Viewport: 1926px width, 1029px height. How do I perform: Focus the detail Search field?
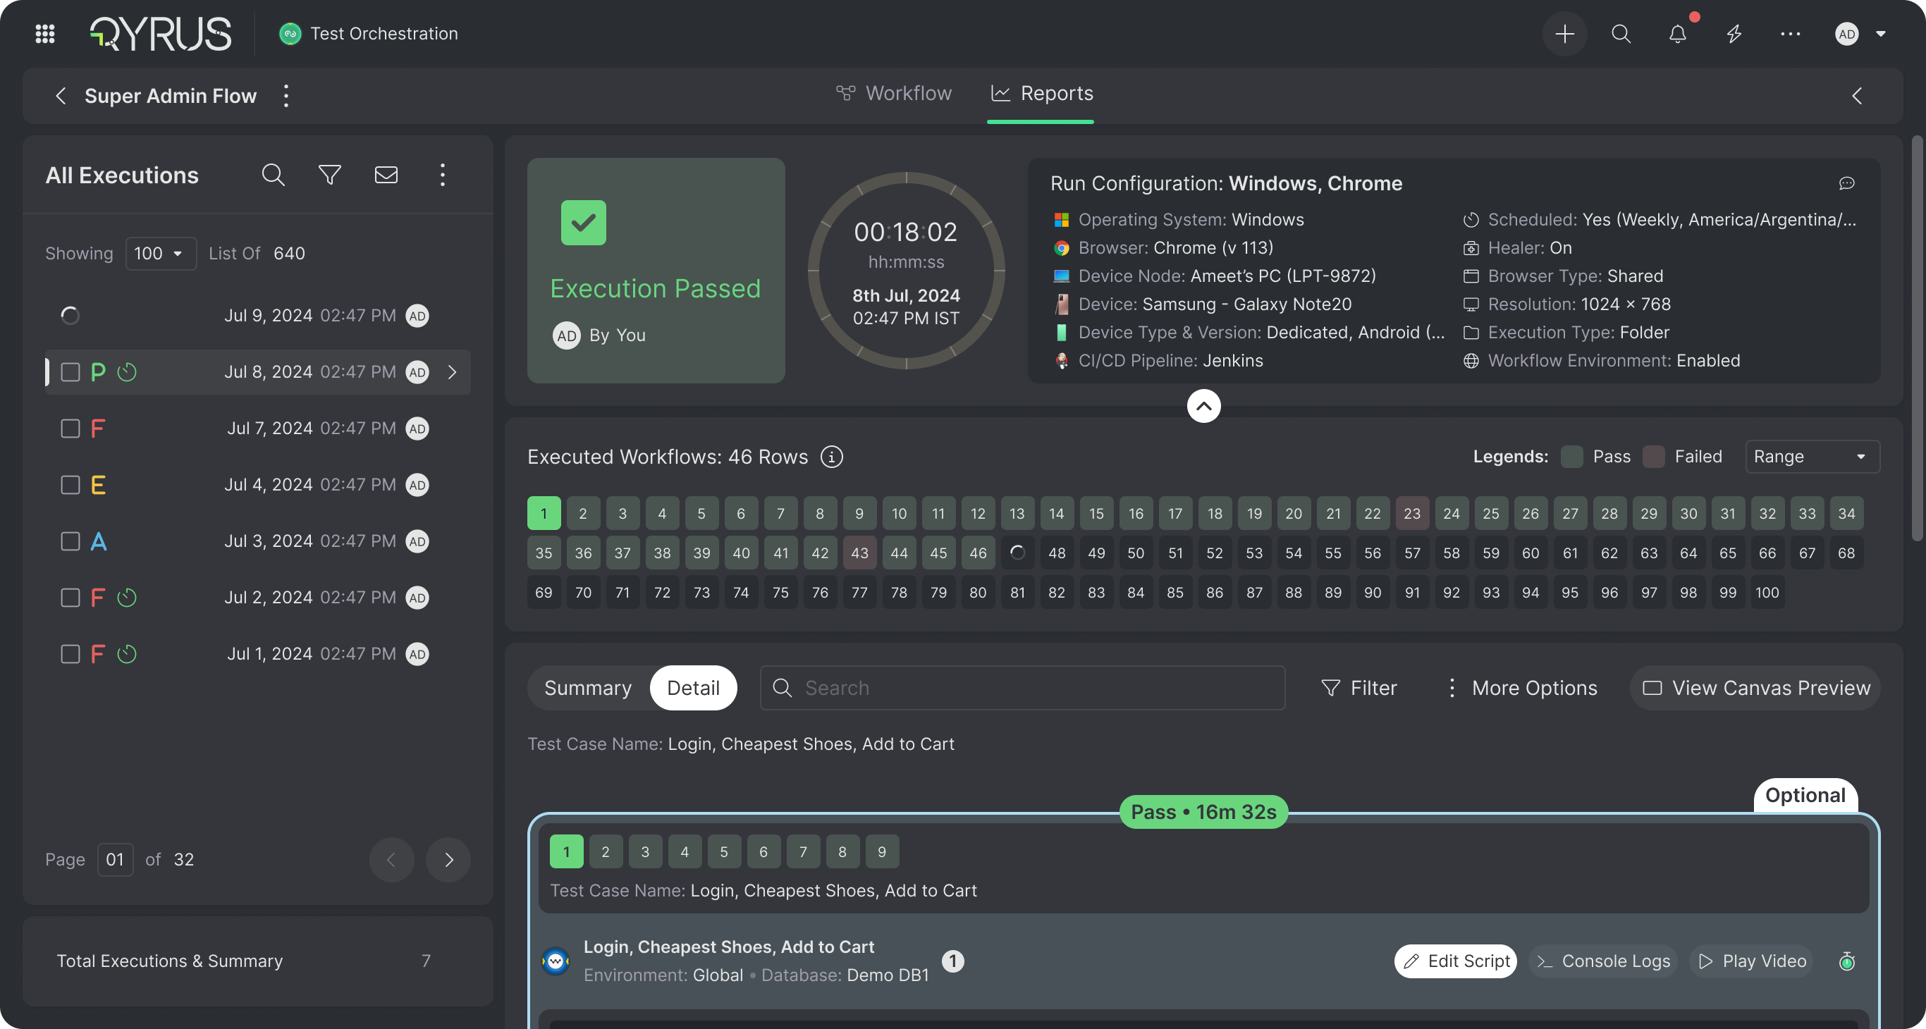click(x=1022, y=689)
